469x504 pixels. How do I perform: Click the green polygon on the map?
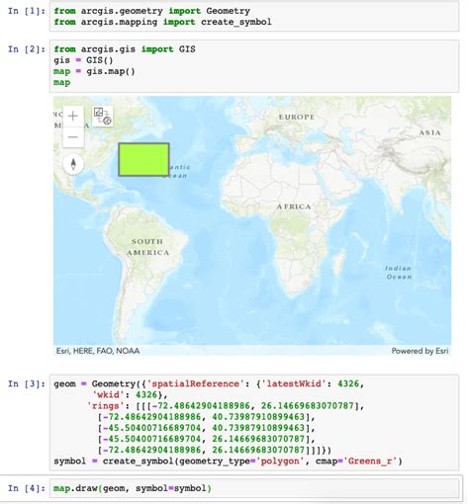point(143,159)
